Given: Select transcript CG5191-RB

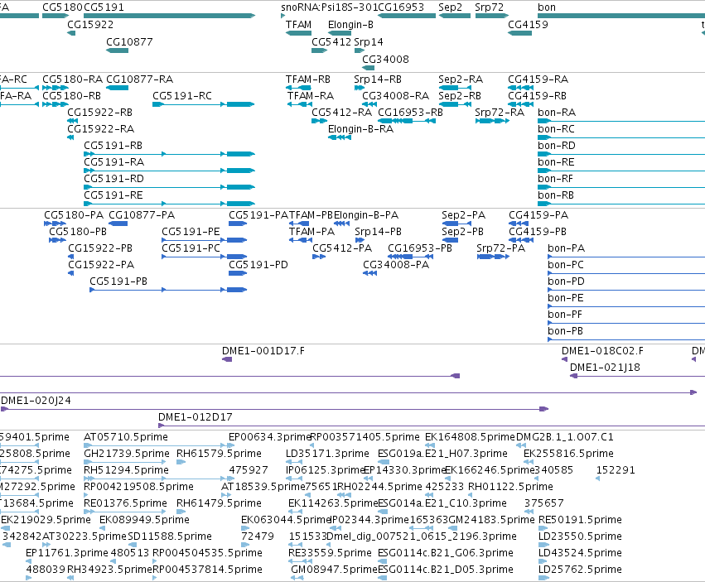Looking at the screenshot, I should coord(170,154).
